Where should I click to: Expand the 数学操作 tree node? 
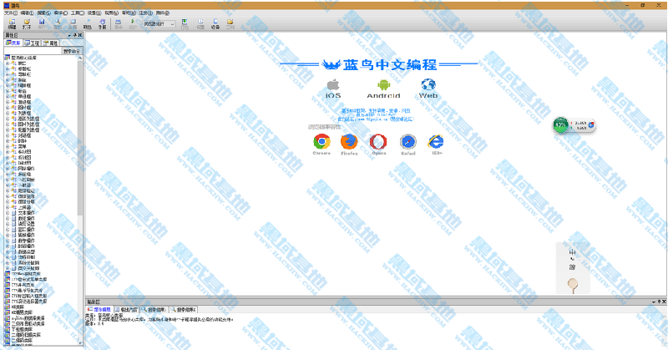tap(8, 241)
